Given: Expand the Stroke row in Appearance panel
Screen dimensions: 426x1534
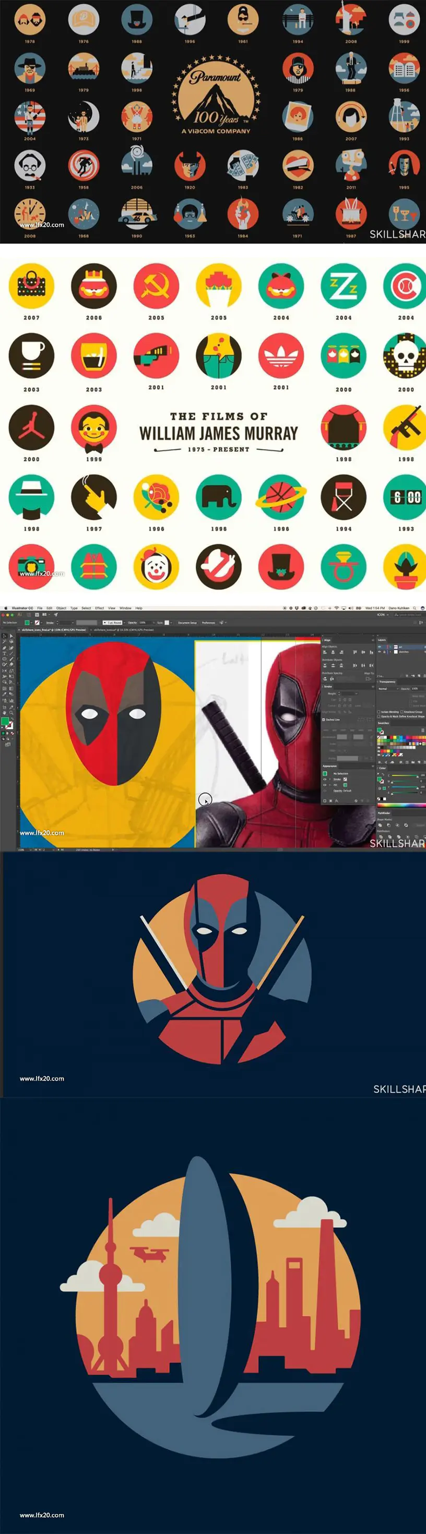Looking at the screenshot, I should click(330, 780).
